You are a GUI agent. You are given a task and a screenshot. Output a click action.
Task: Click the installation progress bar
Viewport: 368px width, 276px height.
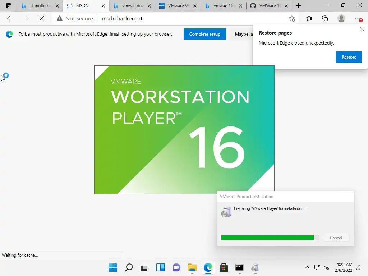[270, 238]
